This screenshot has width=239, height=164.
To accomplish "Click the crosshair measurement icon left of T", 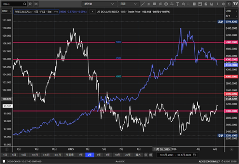I will [172, 4].
